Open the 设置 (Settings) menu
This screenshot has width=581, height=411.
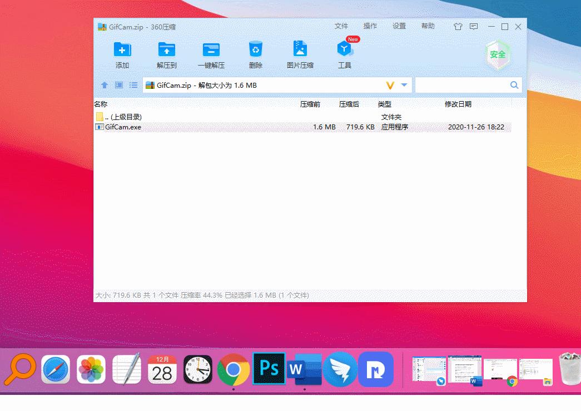(399, 26)
